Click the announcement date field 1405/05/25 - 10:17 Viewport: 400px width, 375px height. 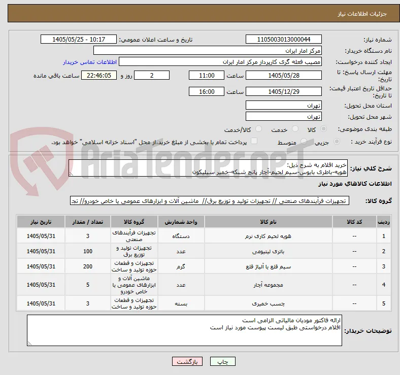[79, 39]
